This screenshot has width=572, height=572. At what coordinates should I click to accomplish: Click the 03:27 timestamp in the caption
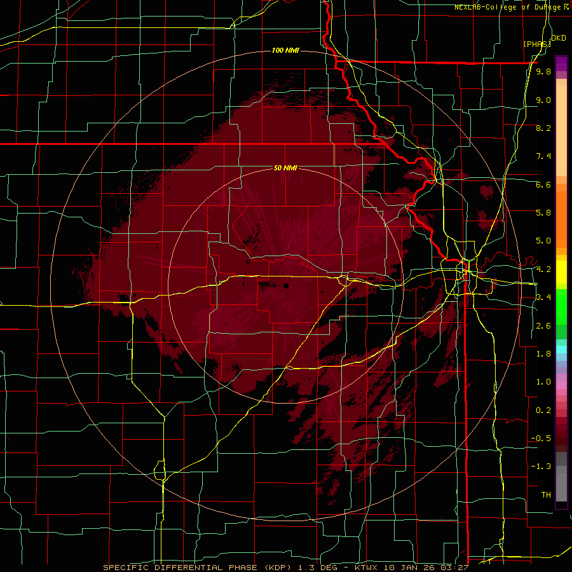click(454, 568)
